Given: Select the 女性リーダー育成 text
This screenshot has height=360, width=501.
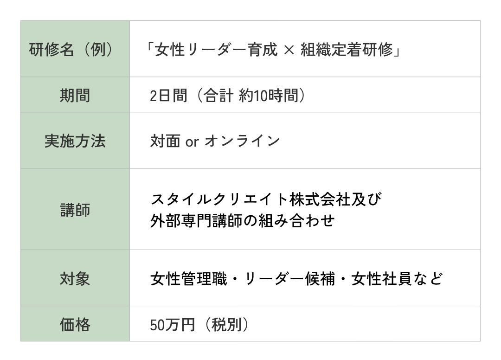Looking at the screenshot, I should pyautogui.click(x=216, y=49).
